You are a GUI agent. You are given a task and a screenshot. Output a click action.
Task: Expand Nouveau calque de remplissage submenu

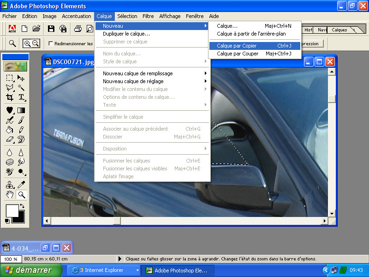(152, 73)
